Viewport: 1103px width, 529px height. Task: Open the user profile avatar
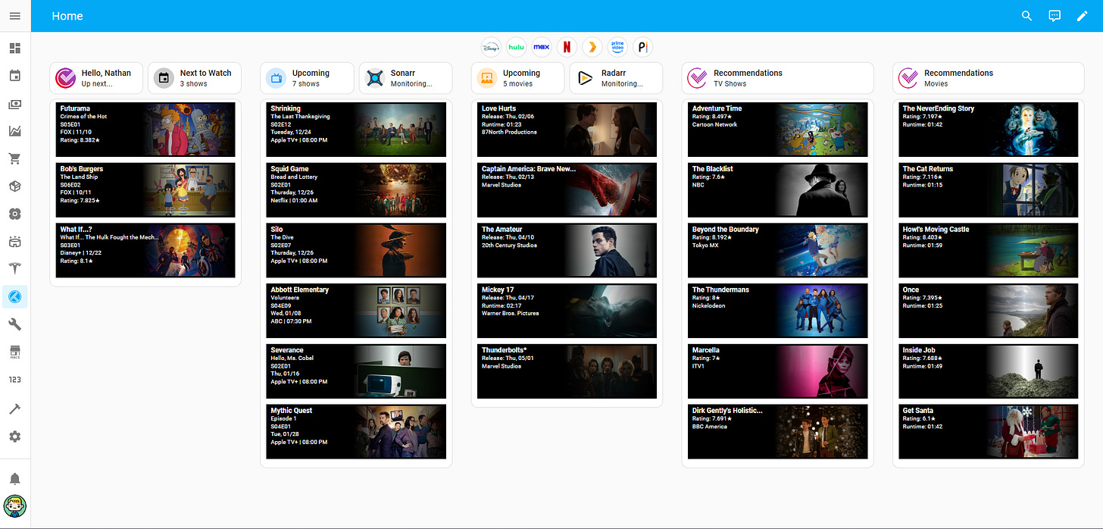[x=15, y=506]
